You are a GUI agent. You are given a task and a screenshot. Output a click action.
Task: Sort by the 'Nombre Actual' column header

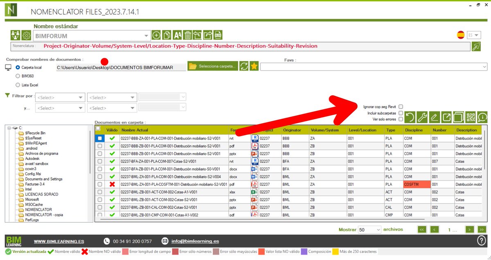174,130
